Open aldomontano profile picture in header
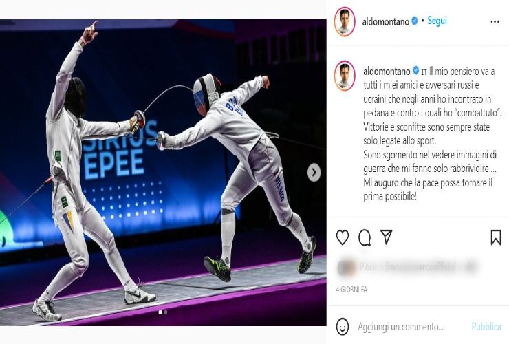 click(345, 21)
